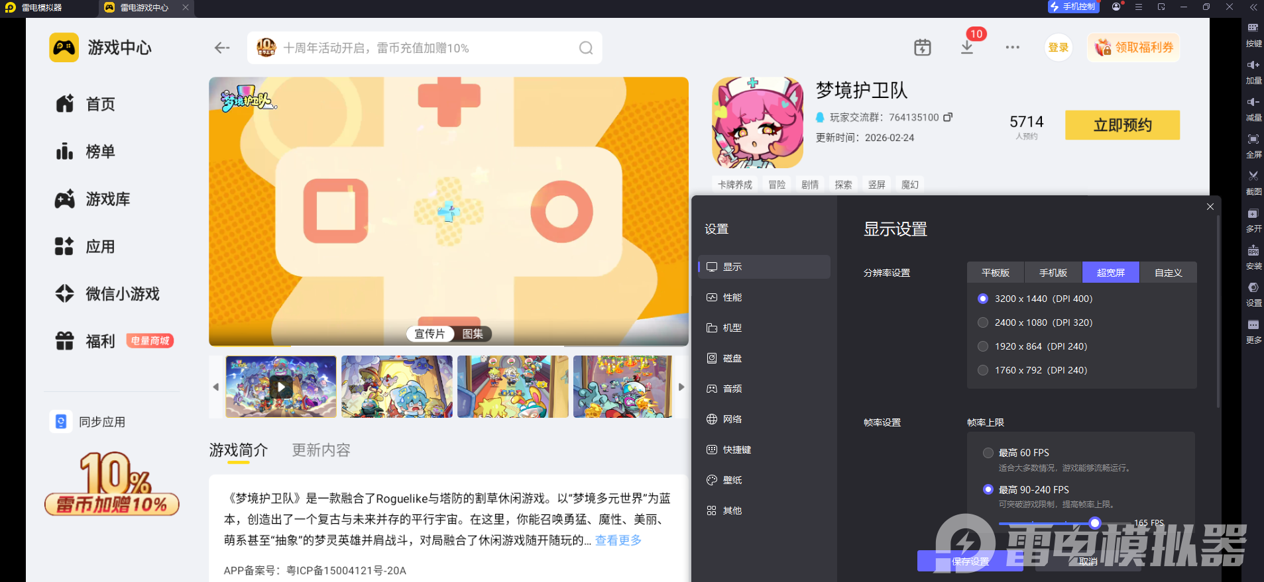Toggle 全屏 fullscreen in right toolbar
The height and width of the screenshot is (582, 1264).
(x=1253, y=146)
